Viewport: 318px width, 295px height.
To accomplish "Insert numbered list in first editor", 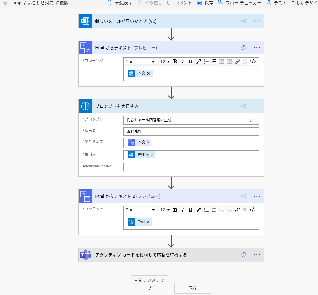I will point(214,62).
